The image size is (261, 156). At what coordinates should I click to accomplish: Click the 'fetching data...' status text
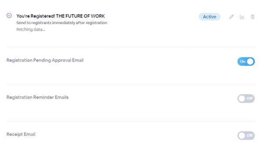[31, 29]
